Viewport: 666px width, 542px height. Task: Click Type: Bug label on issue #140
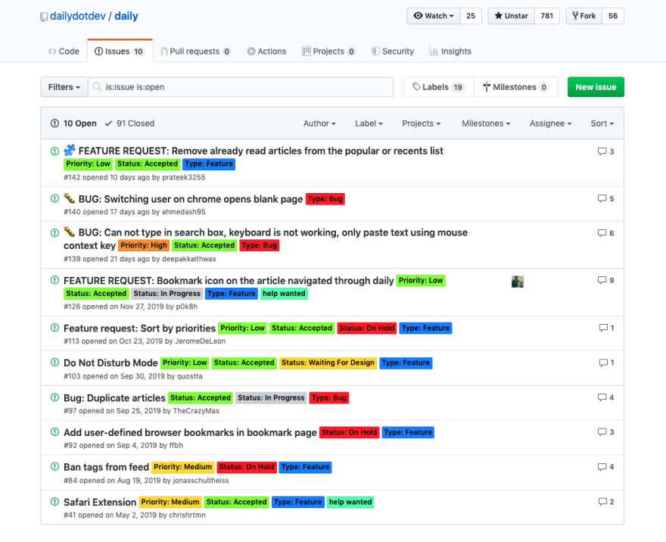coord(325,199)
